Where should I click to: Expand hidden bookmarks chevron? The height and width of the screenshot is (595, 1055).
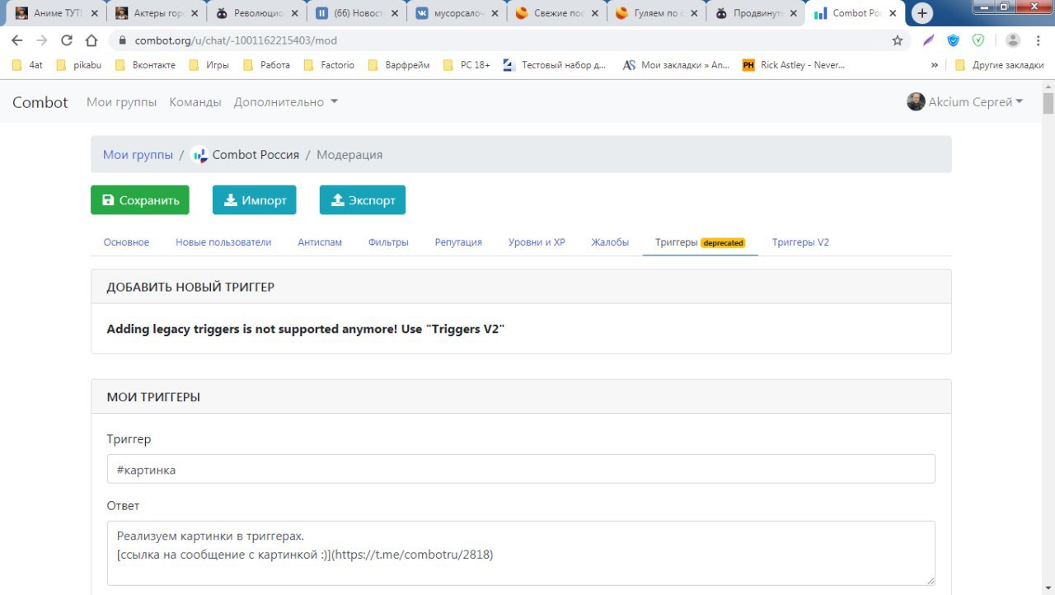935,65
